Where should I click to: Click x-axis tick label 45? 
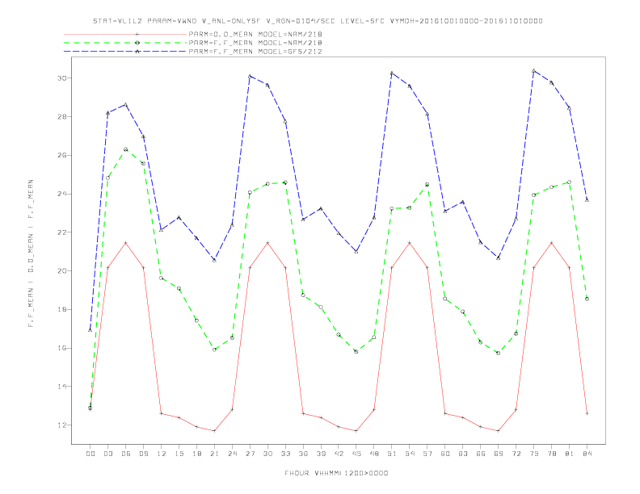click(x=356, y=454)
